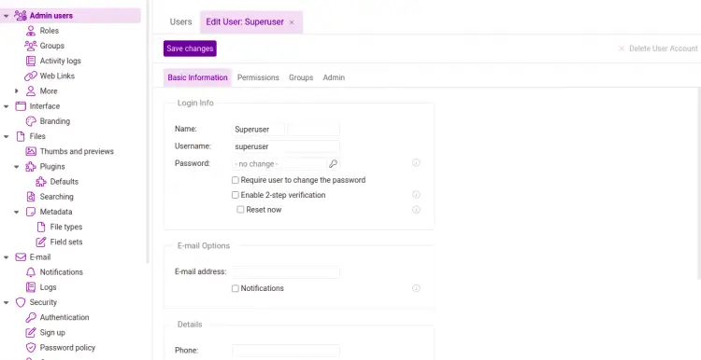Click Delete User Account link

click(x=658, y=48)
